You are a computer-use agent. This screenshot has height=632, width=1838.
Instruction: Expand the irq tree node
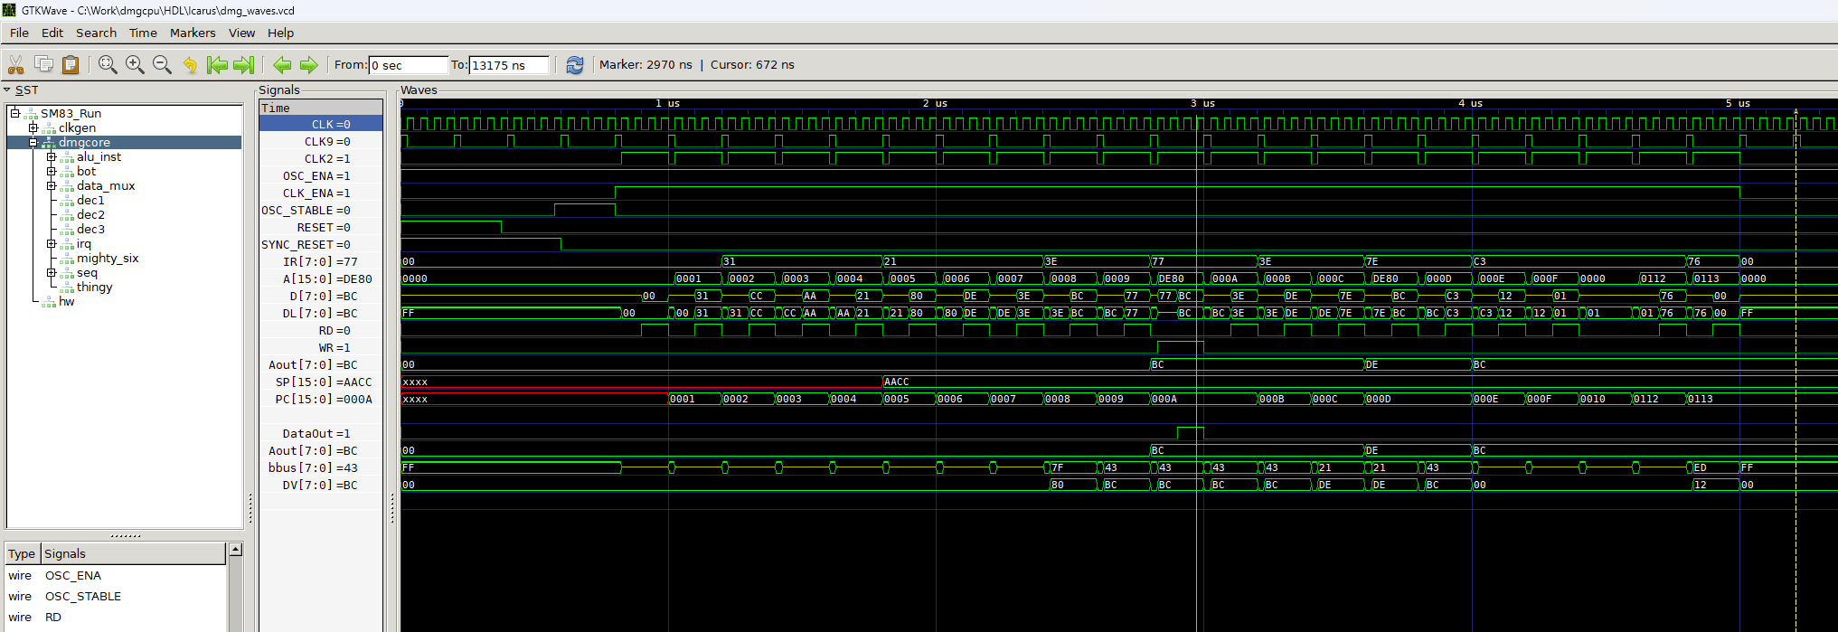pos(52,243)
